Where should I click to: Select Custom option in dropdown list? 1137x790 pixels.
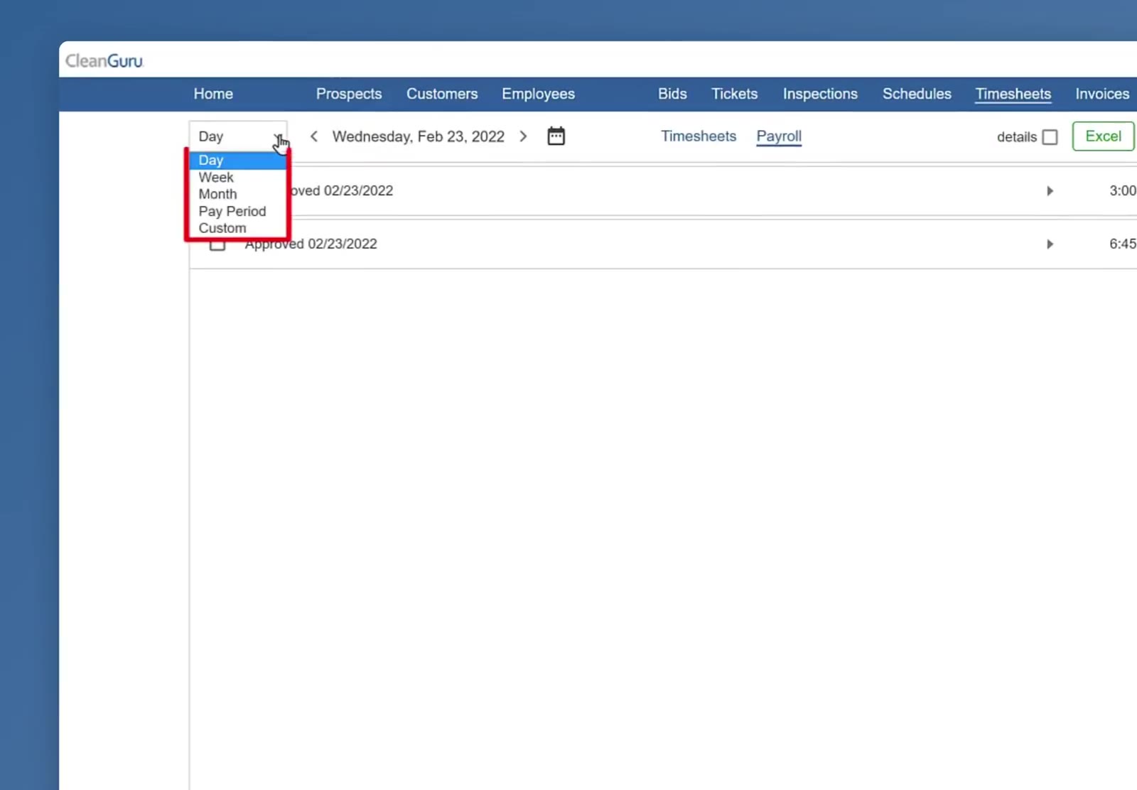pos(238,229)
